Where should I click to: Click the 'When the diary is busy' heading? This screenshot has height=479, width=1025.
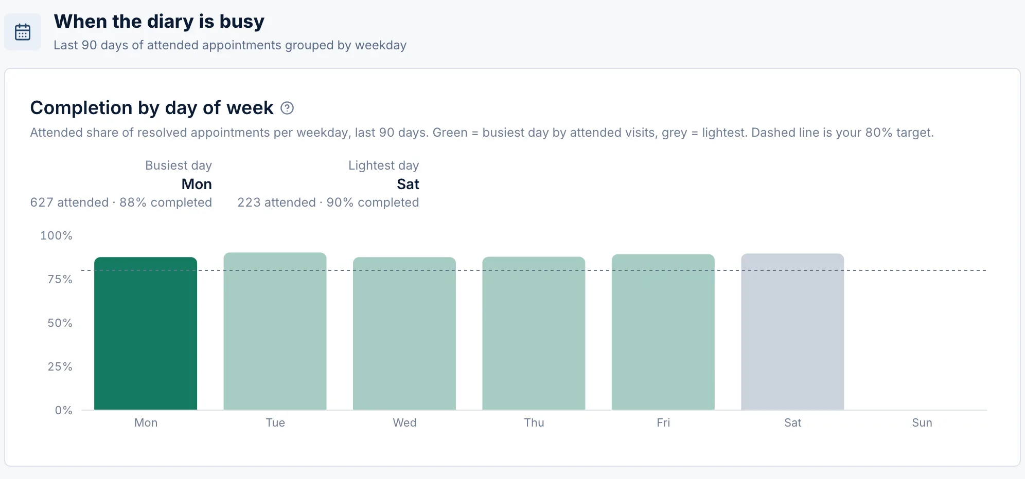159,21
